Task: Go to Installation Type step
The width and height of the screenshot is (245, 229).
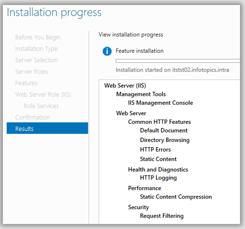Action: point(36,49)
